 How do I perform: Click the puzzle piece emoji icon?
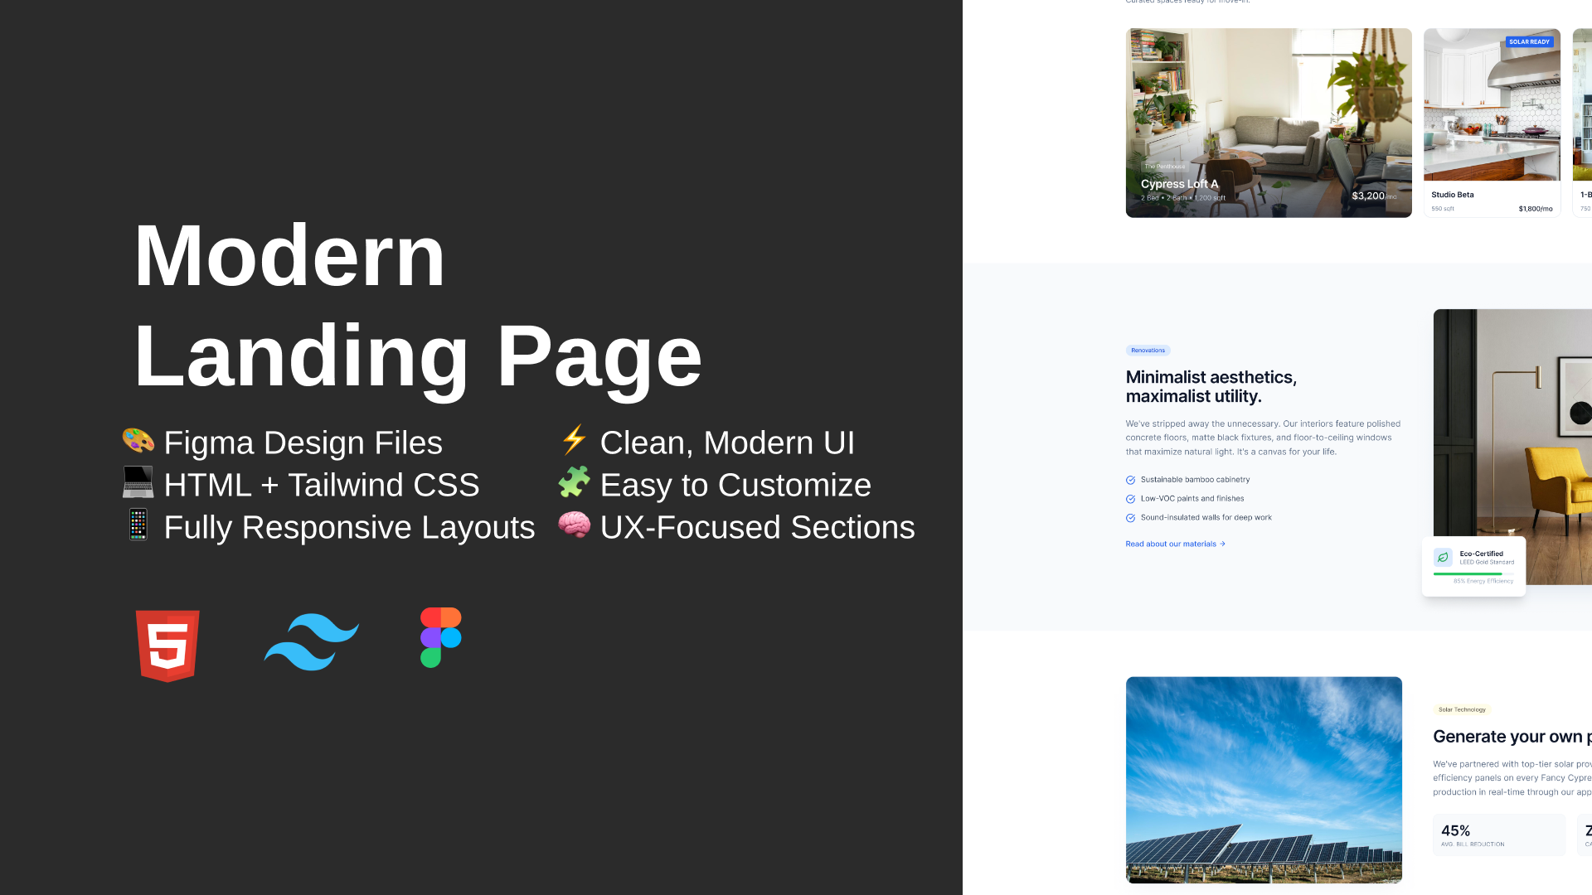574,482
